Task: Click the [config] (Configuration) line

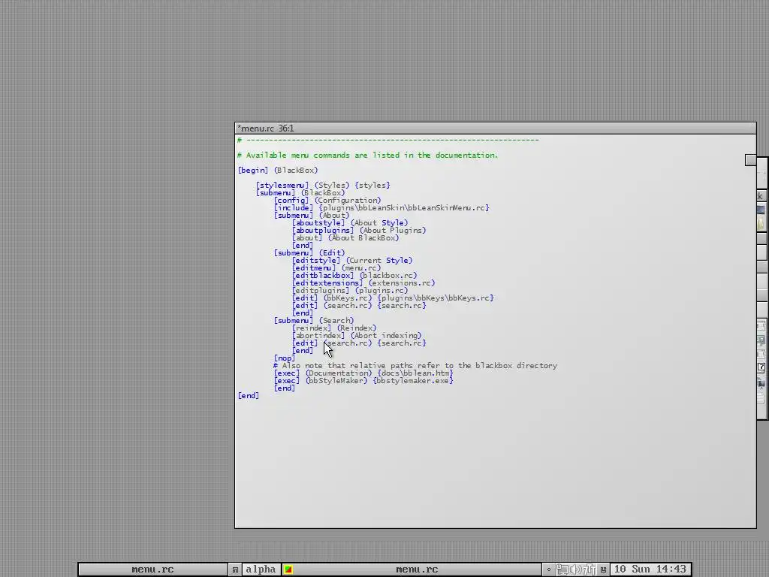Action: tap(327, 200)
